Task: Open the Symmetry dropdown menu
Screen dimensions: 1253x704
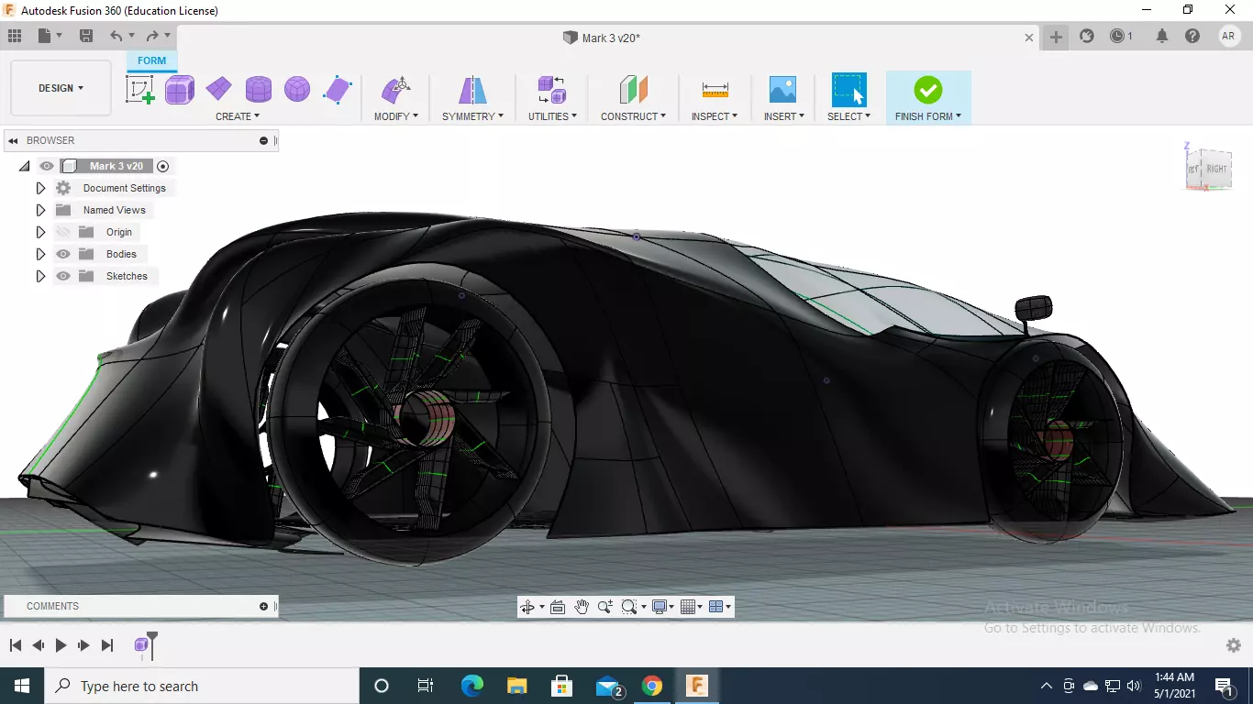Action: click(472, 116)
